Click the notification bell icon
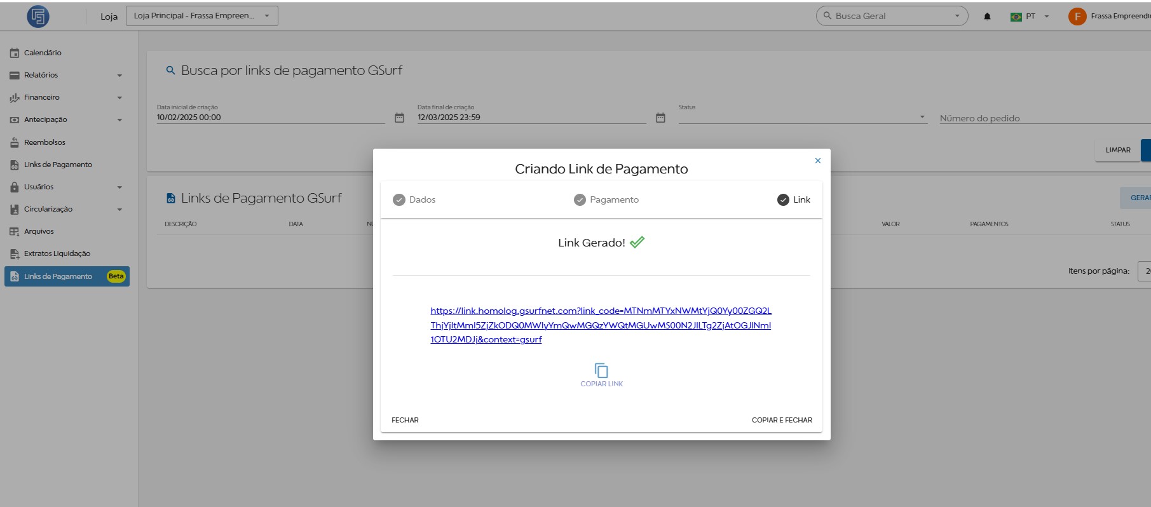1151x507 pixels. click(x=987, y=17)
